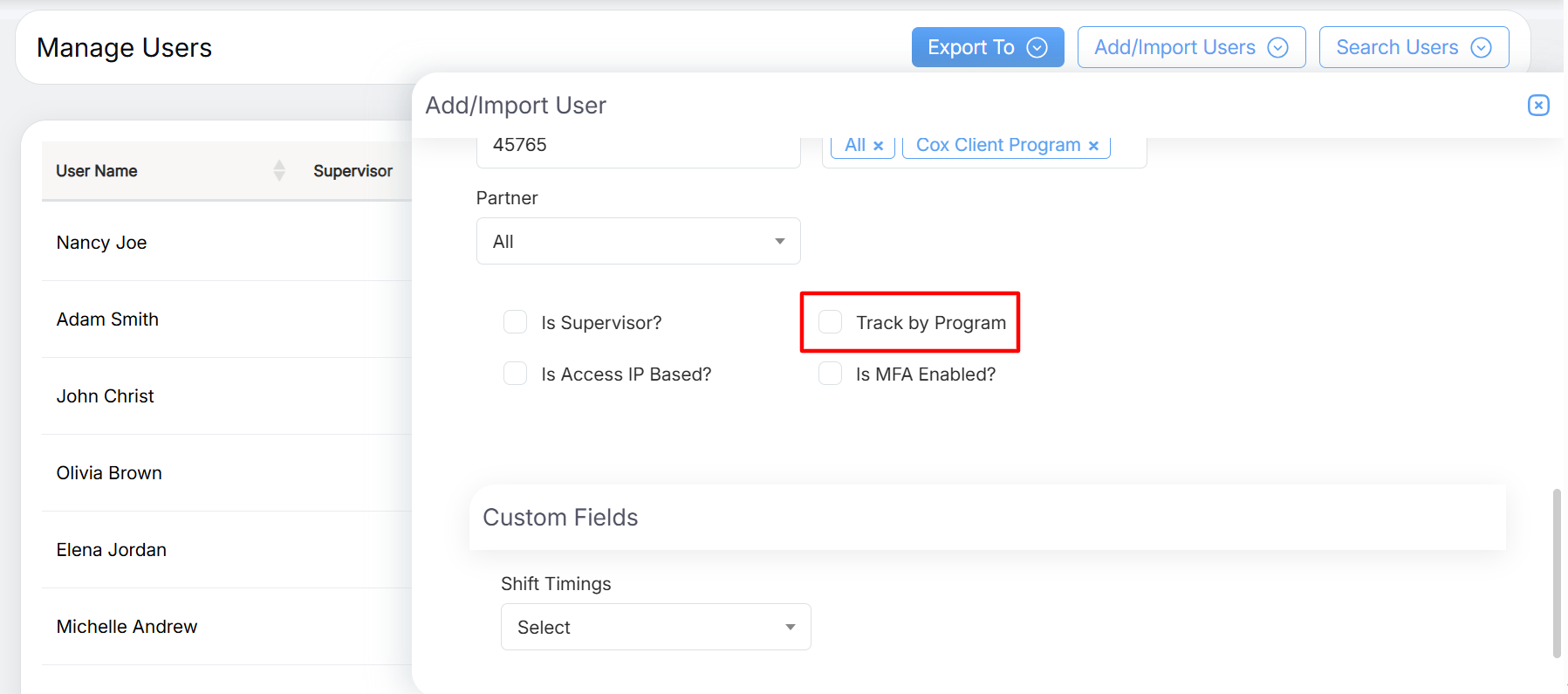1568x694 pixels.
Task: Remove the Cox Client Program tag
Action: tap(1093, 146)
